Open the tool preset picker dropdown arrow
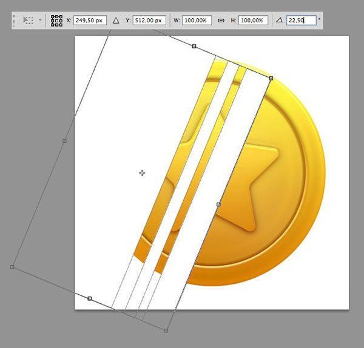The height and width of the screenshot is (348, 364). pyautogui.click(x=40, y=21)
